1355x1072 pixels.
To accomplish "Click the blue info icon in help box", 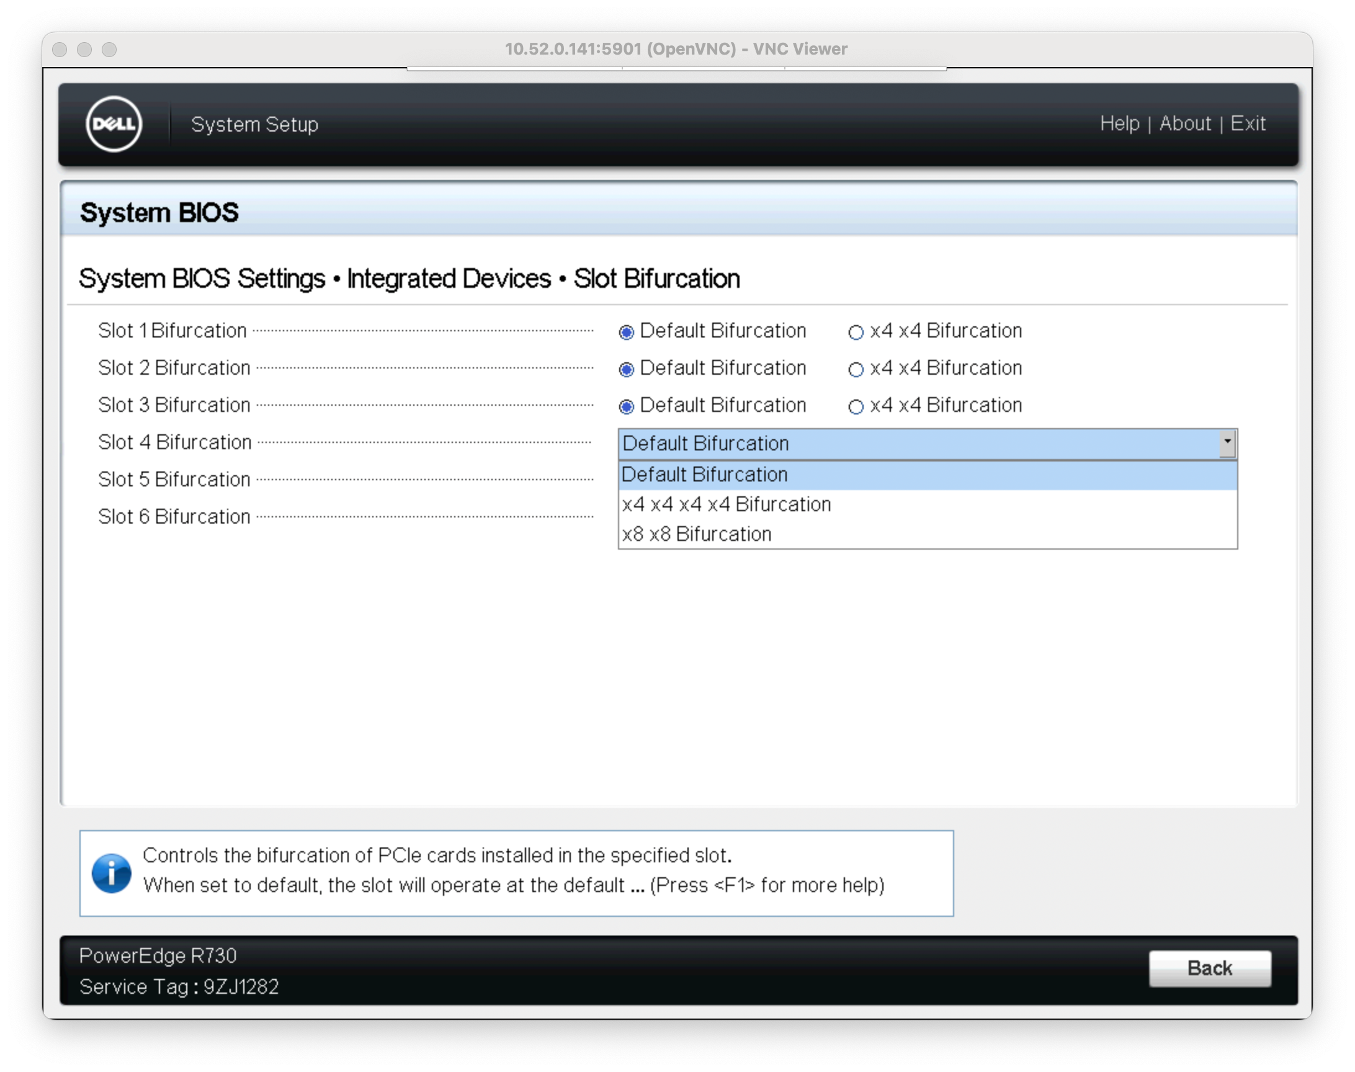I will click(111, 873).
